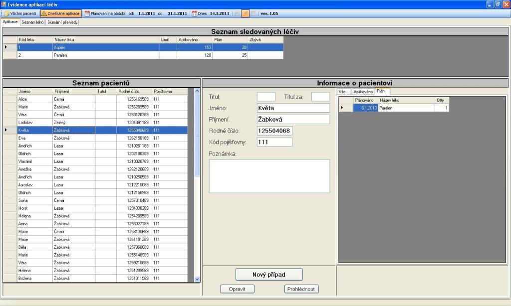Sort drugs by Aplikováno column

(x=194, y=40)
